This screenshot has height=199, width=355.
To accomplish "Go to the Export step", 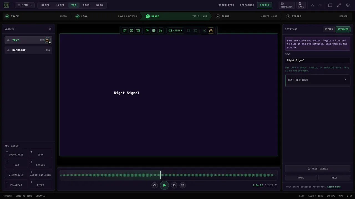I will (x=317, y=16).
